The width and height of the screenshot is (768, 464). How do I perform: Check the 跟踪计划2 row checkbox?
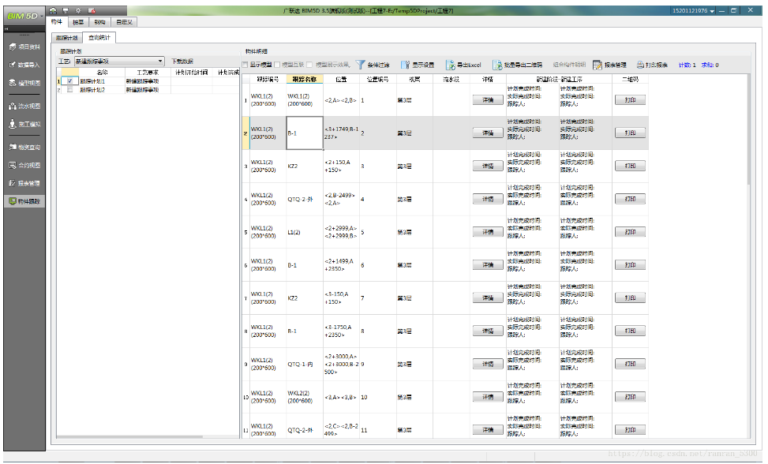[x=70, y=90]
